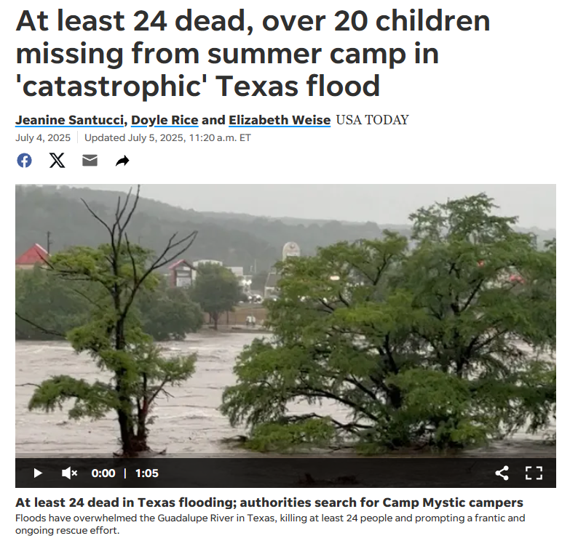Click the Updated July 5 timestamp
This screenshot has height=541, width=570.
click(x=167, y=138)
